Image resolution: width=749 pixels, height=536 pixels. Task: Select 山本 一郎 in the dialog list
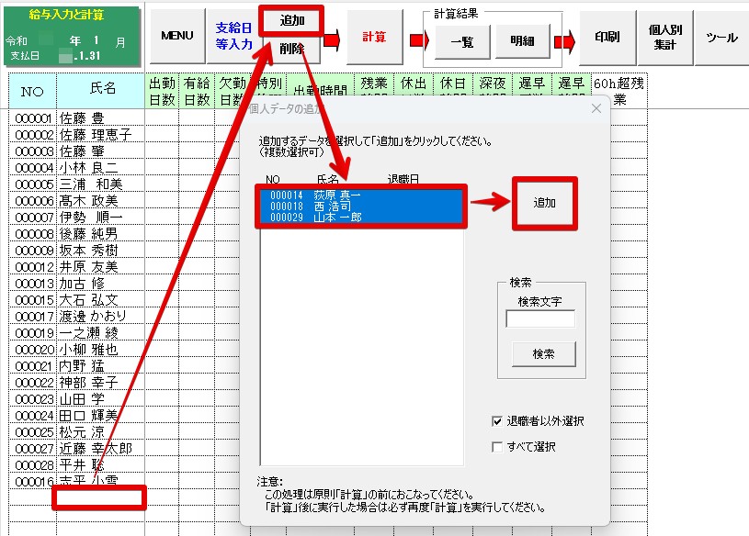337,218
